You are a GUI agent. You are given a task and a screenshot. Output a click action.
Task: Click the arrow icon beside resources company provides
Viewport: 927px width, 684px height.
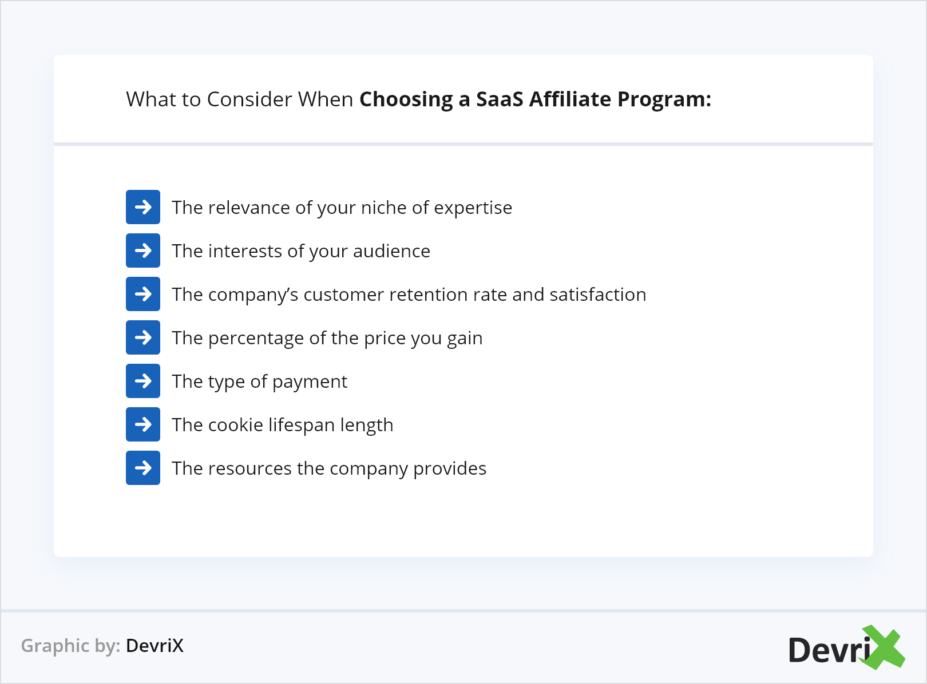click(143, 468)
